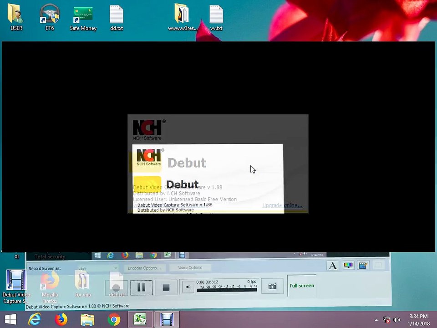Select the for vba folder on the desktop
Screen dimensions: 437x328
(83, 283)
